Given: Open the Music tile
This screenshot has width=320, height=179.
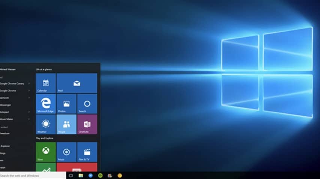Looking at the screenshot, I should click(66, 152).
